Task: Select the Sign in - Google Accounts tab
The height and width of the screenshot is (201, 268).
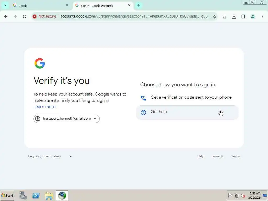Action: click(103, 6)
